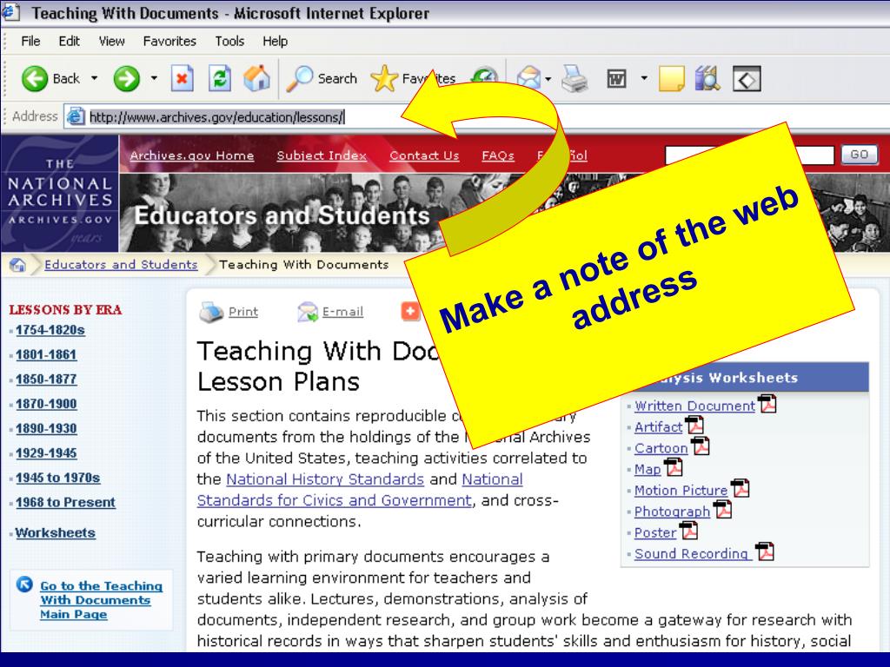The height and width of the screenshot is (667, 890).
Task: Open the National History Standards link
Action: pos(325,479)
